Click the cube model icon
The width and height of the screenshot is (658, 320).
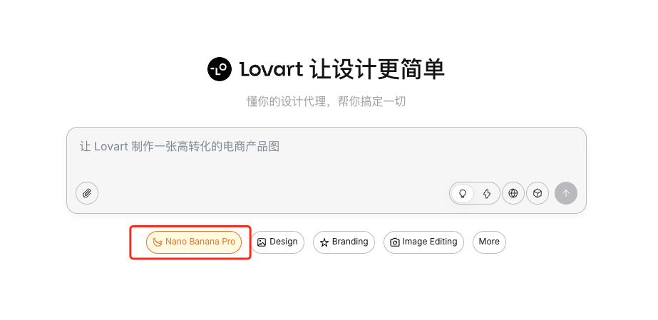[x=538, y=193]
